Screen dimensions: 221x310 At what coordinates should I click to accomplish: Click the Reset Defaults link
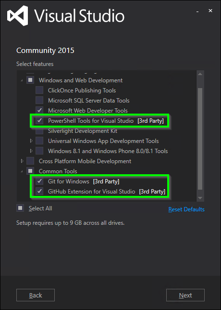coord(186,209)
